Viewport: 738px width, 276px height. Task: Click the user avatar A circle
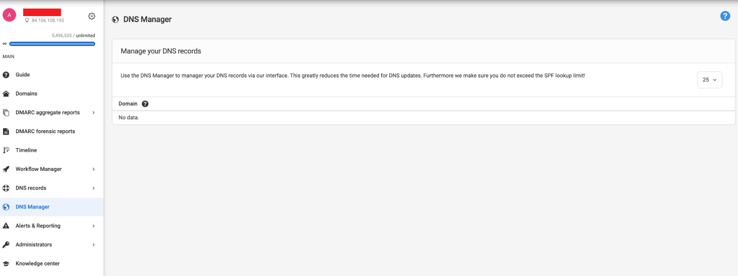click(9, 15)
